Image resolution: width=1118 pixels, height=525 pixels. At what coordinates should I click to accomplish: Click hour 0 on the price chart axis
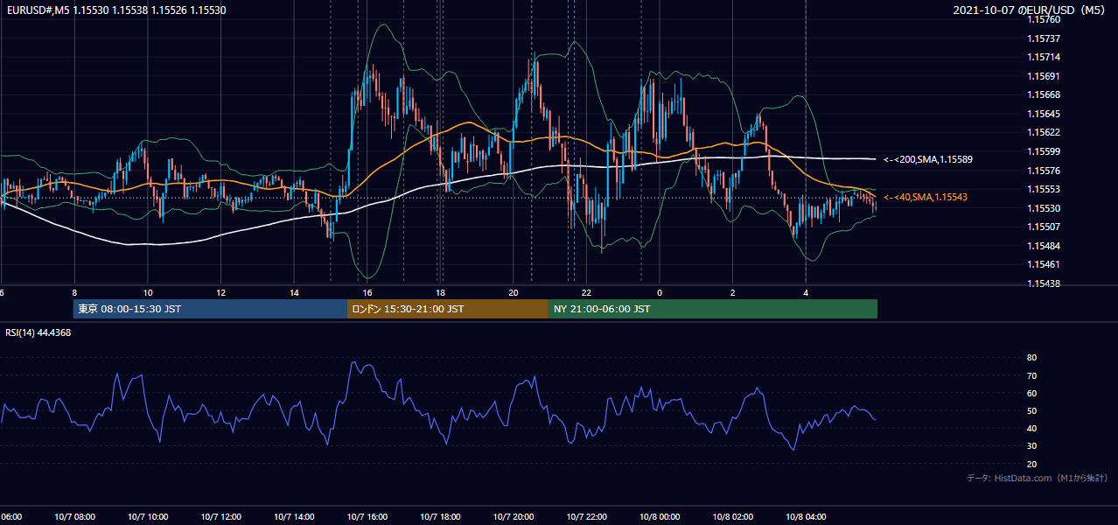click(x=660, y=293)
